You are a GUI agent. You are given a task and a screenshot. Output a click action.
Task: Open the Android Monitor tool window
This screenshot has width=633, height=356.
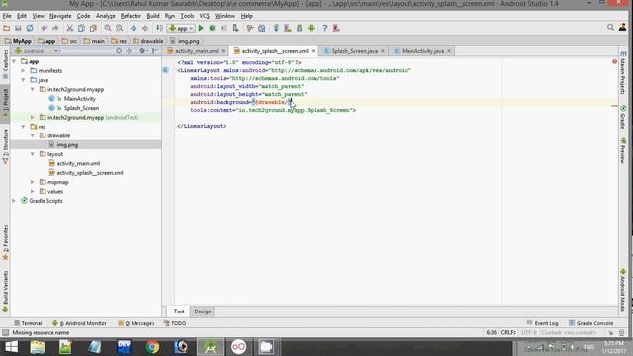79,323
